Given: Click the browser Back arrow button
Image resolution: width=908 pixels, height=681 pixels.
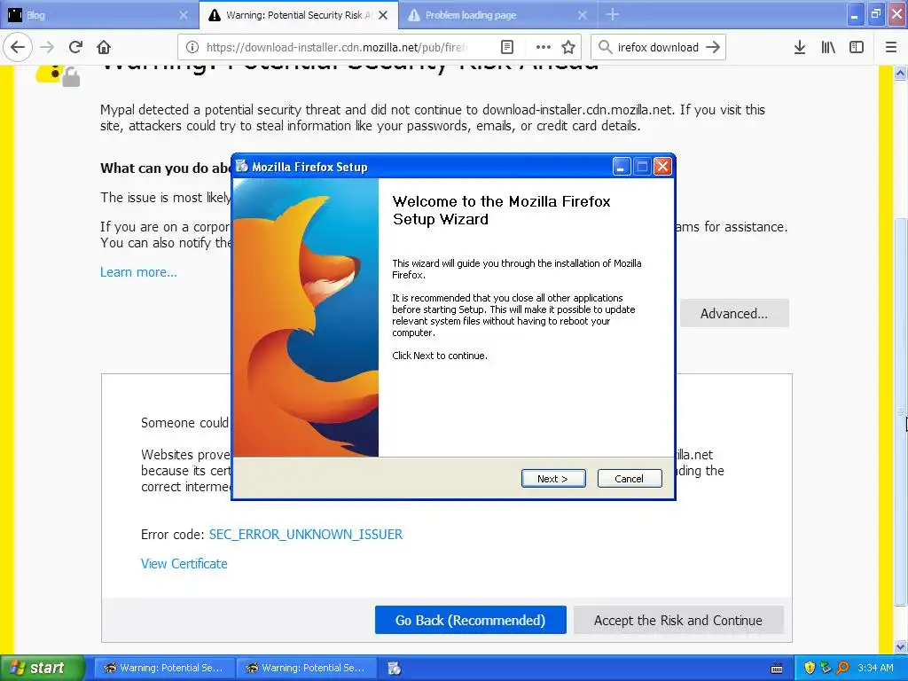Looking at the screenshot, I should (18, 47).
